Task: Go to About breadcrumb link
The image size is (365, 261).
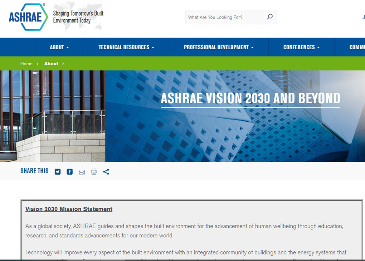Action: [x=51, y=64]
